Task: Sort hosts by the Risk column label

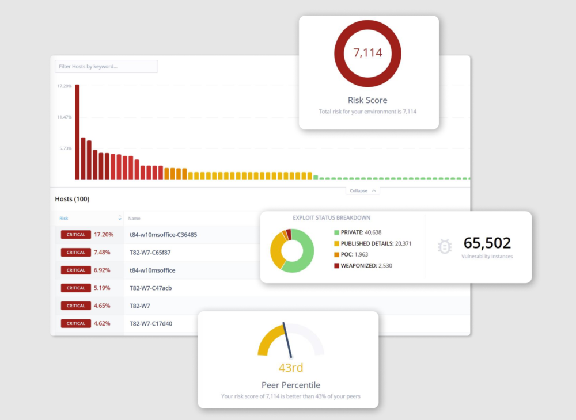Action: (63, 218)
